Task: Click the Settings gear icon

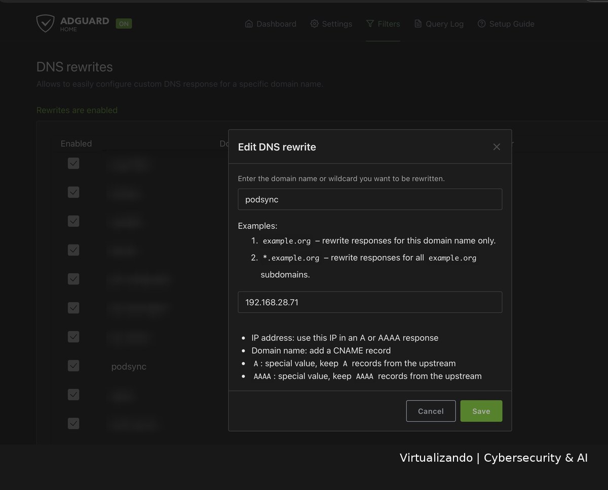Action: pos(314,24)
